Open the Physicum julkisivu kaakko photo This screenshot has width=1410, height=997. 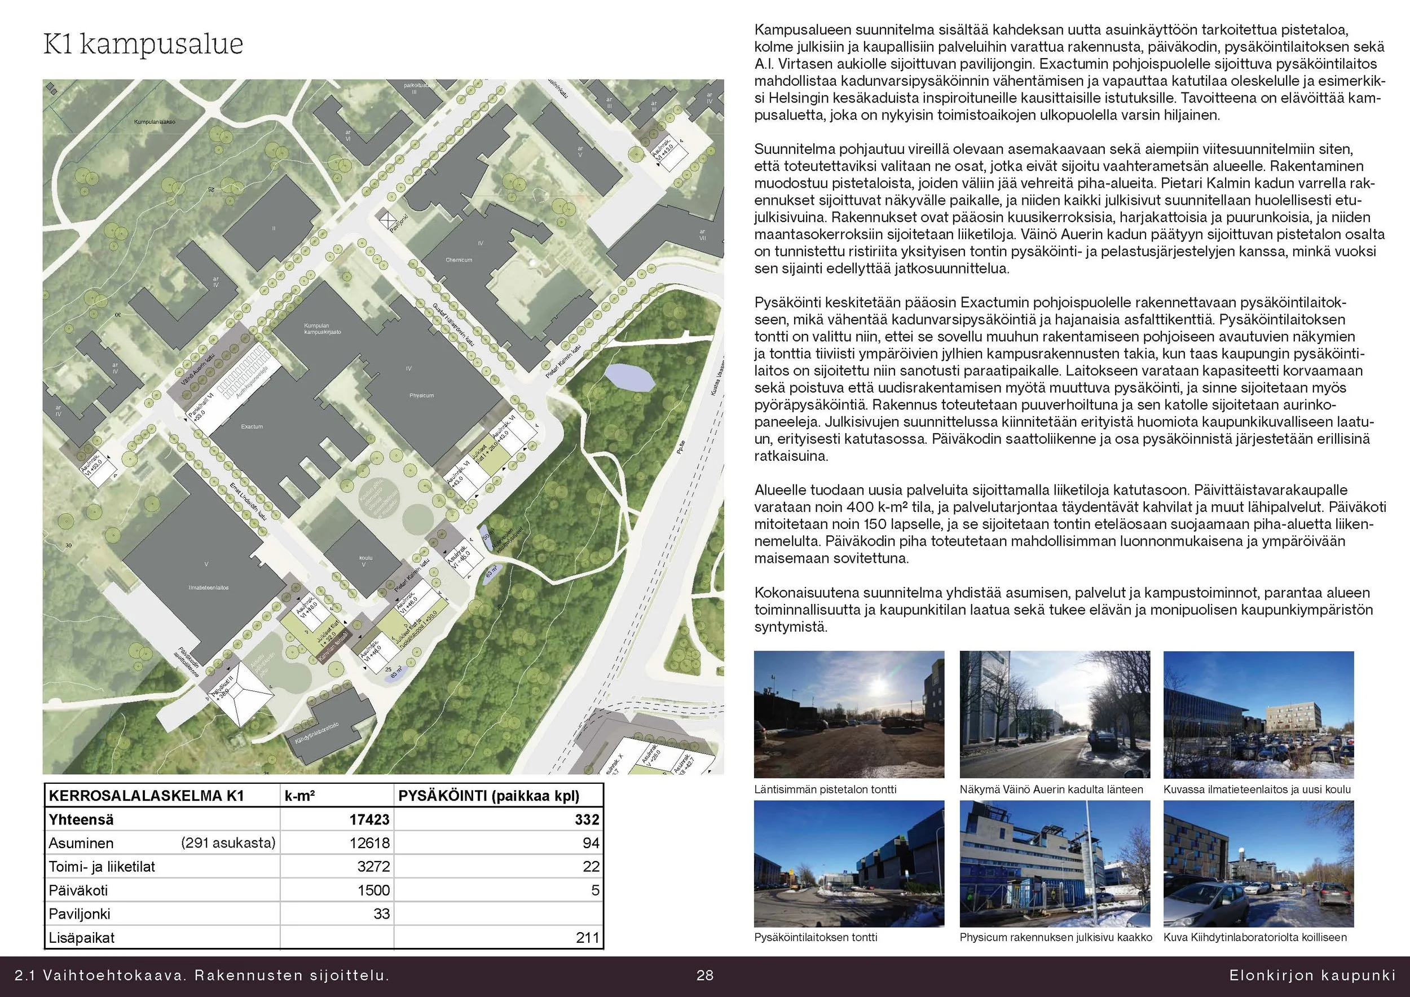[x=1055, y=864]
